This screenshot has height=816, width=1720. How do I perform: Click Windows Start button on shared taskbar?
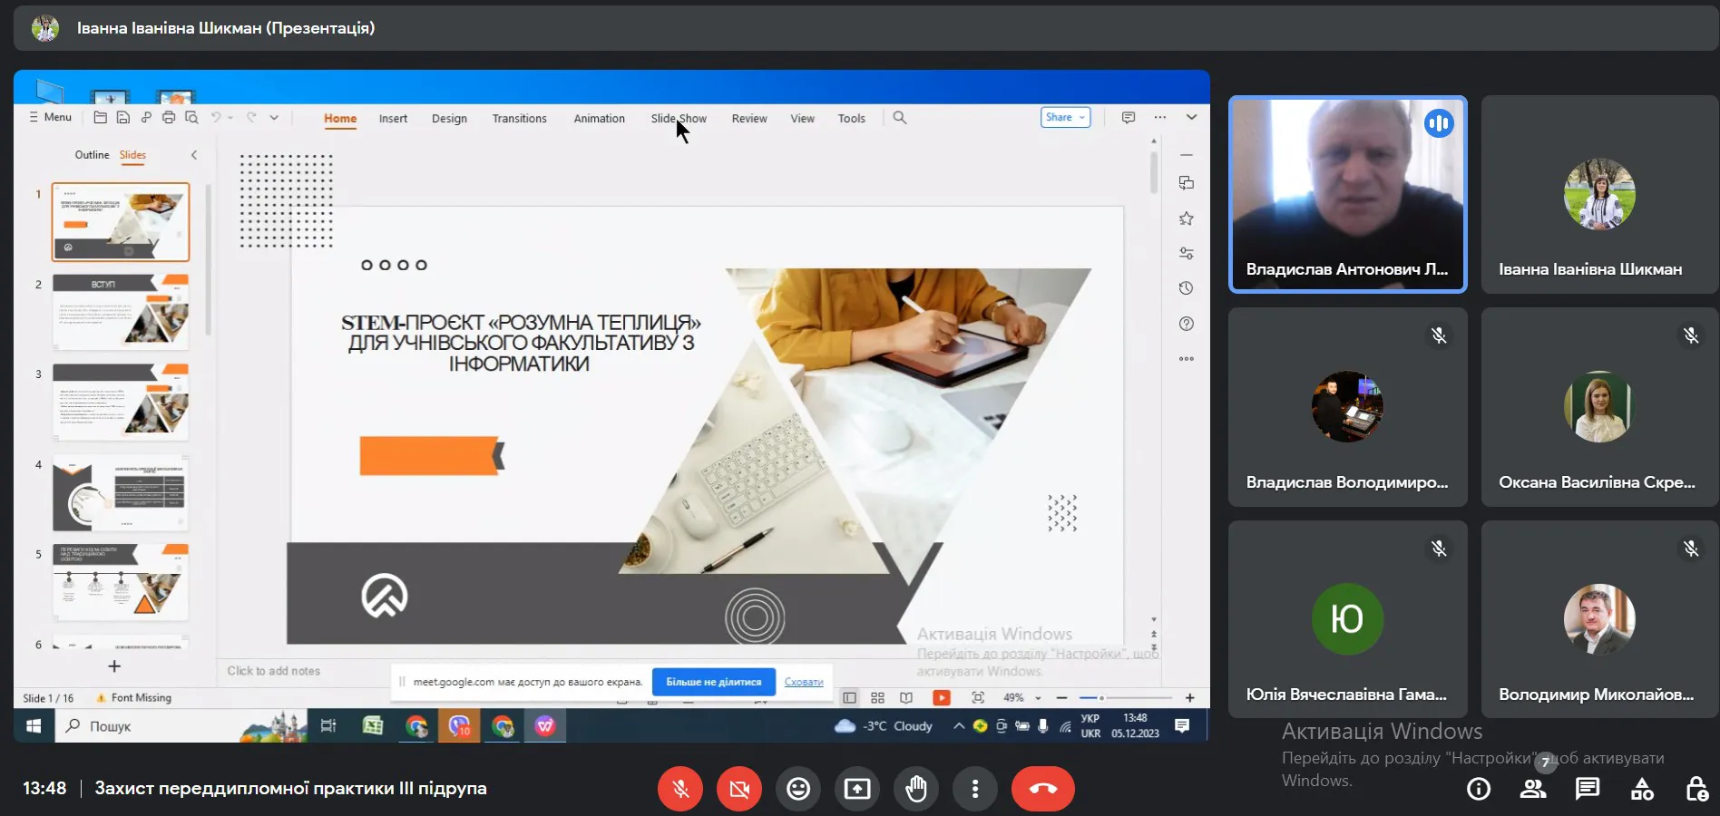coord(34,725)
